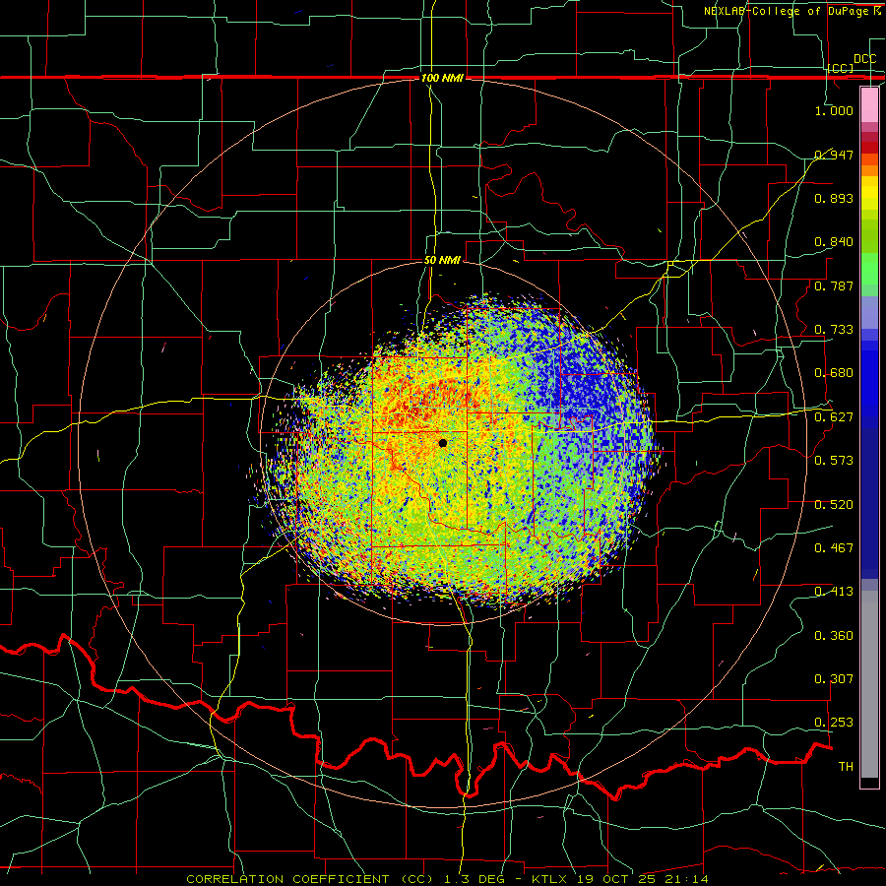The image size is (886, 886).
Task: Click the DCC label above the color scale
Action: 864,59
